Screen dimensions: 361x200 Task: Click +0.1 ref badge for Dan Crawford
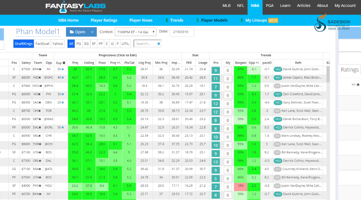[x=278, y=94]
